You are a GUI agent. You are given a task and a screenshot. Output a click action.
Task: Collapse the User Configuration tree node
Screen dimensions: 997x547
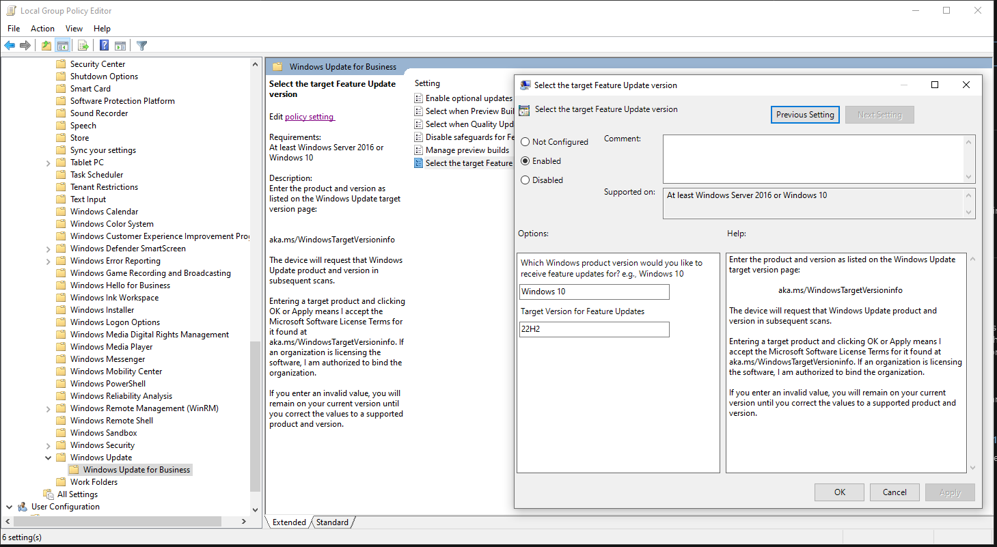(9, 507)
